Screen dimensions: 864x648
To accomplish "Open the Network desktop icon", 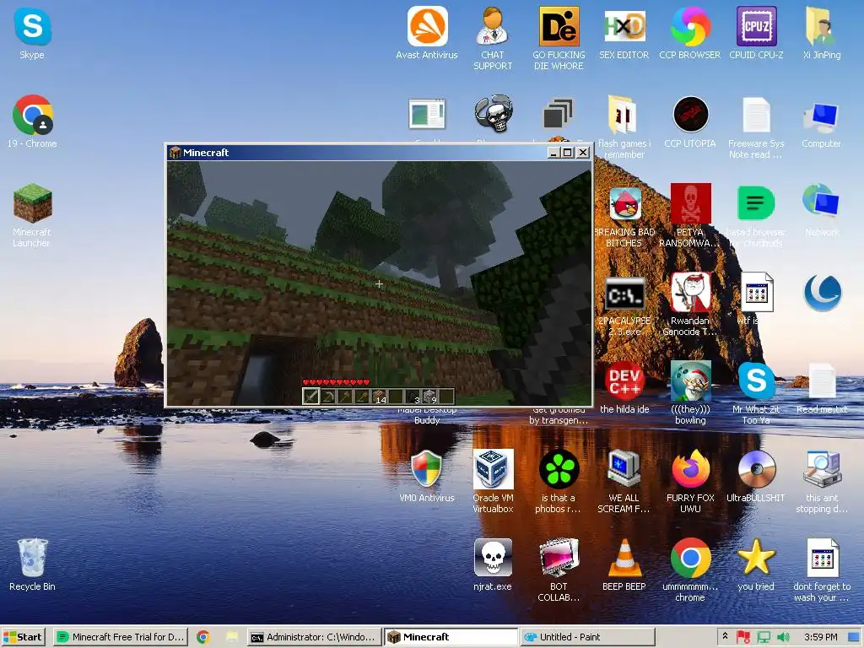I will [x=822, y=210].
